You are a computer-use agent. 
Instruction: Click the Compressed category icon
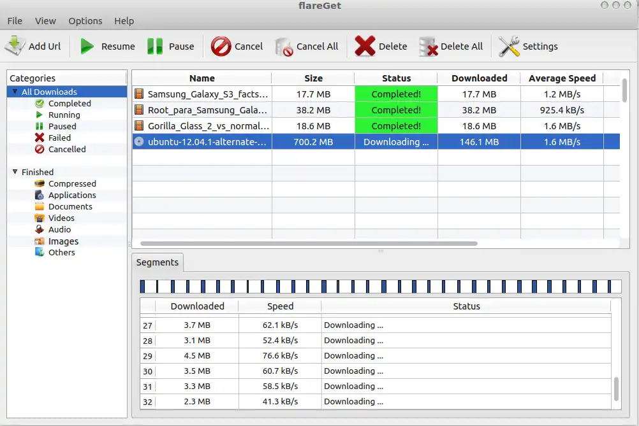40,183
